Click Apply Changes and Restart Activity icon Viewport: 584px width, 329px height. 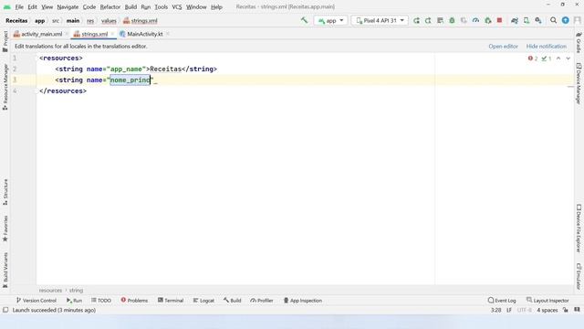[428, 20]
